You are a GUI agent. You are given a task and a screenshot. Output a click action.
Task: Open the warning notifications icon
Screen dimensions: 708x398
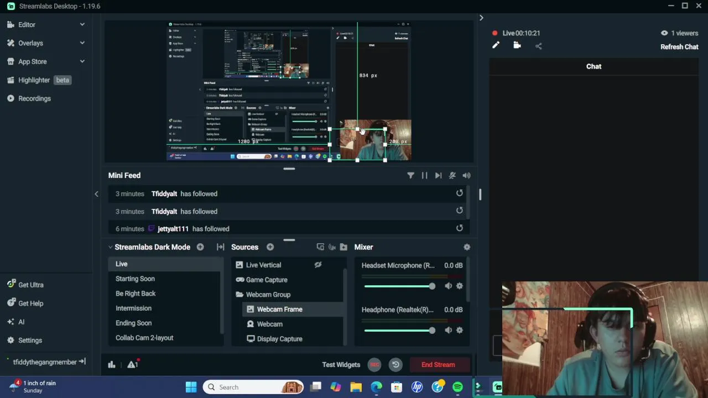coord(132,364)
